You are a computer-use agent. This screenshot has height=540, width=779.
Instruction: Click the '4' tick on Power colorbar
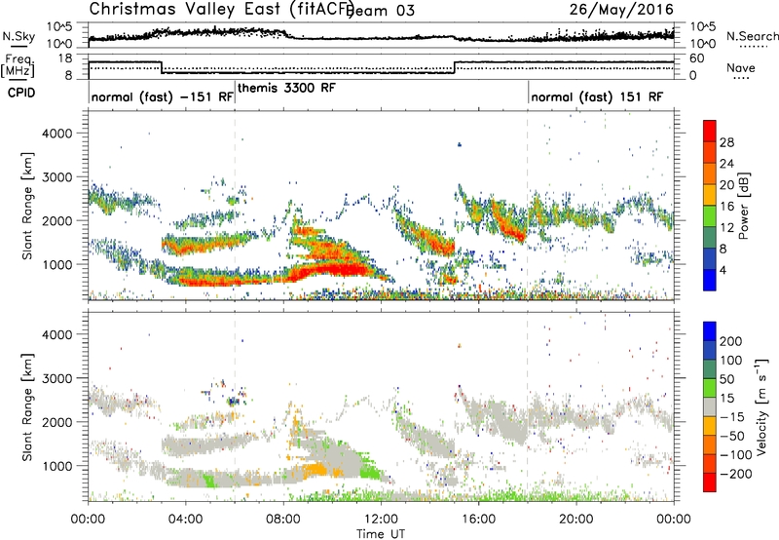click(x=723, y=270)
